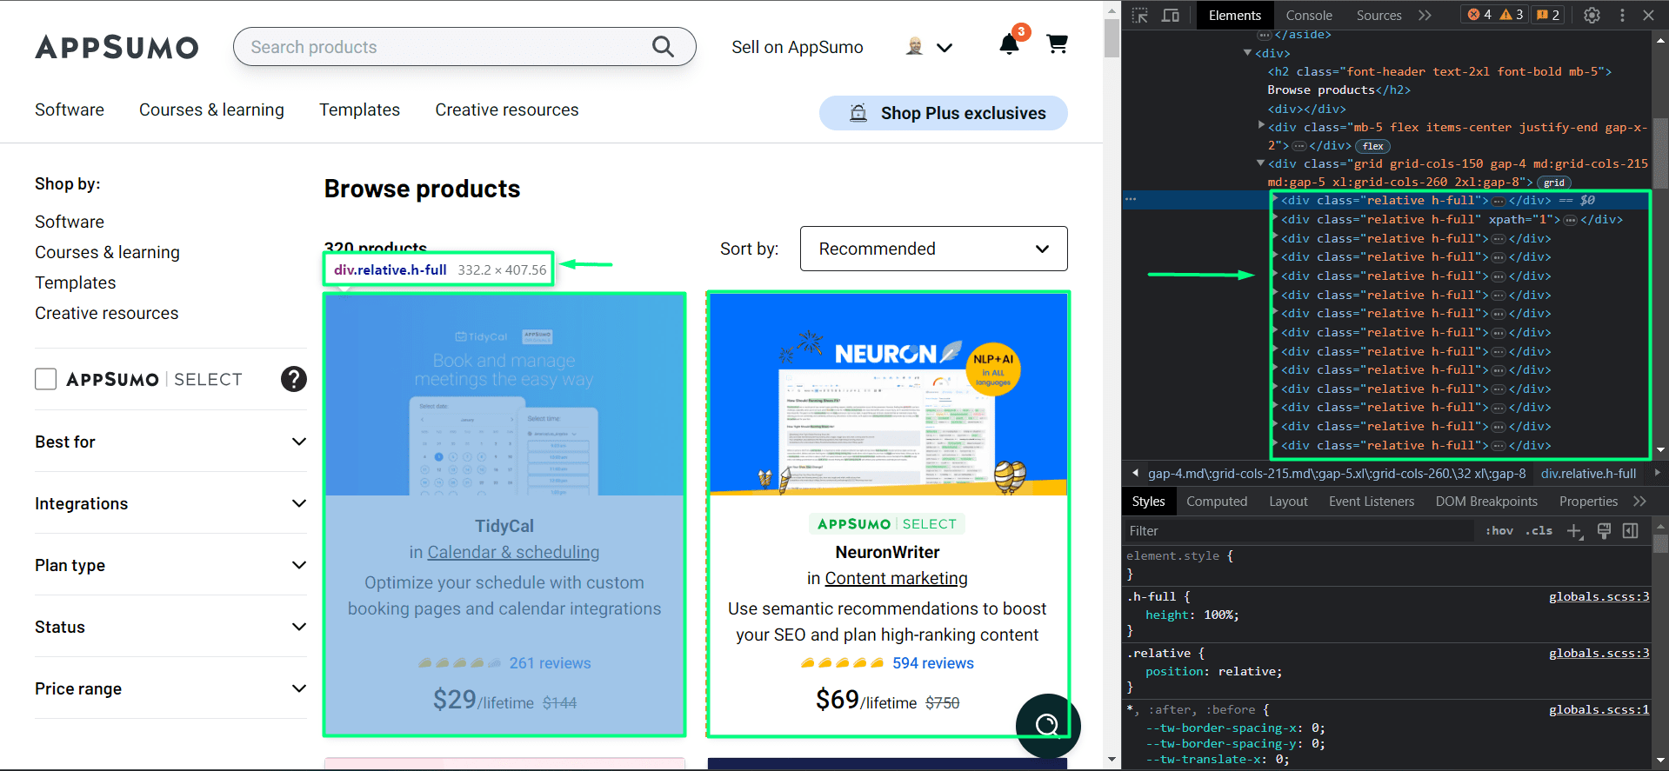Click the orange issues count badge
The image size is (1669, 771).
click(x=1548, y=15)
